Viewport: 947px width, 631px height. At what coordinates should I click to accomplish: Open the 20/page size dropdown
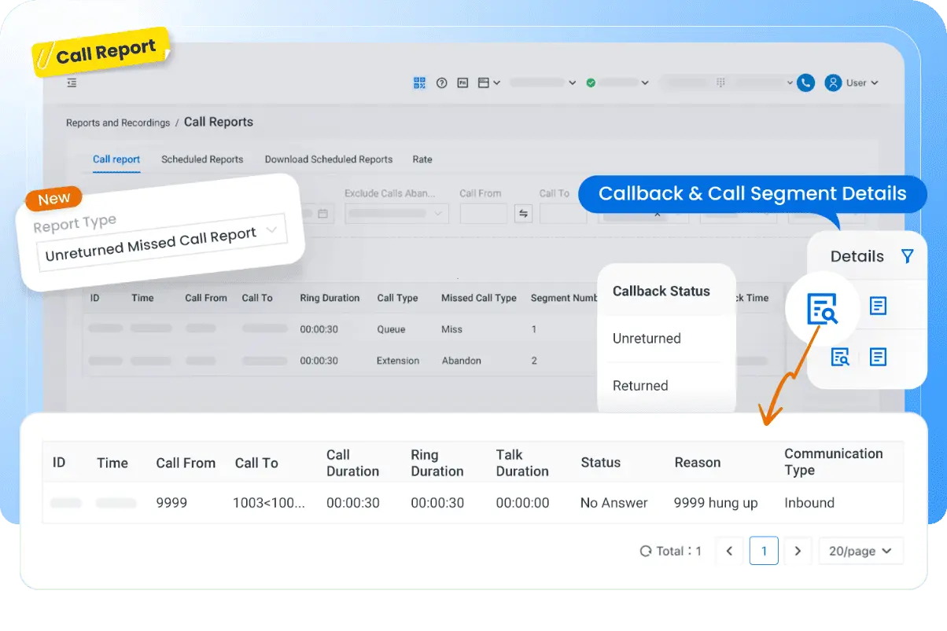(861, 551)
